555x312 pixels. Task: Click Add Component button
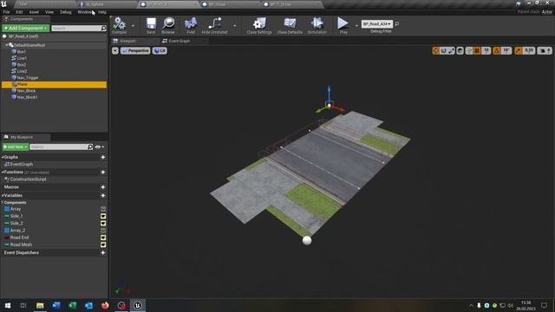(25, 28)
